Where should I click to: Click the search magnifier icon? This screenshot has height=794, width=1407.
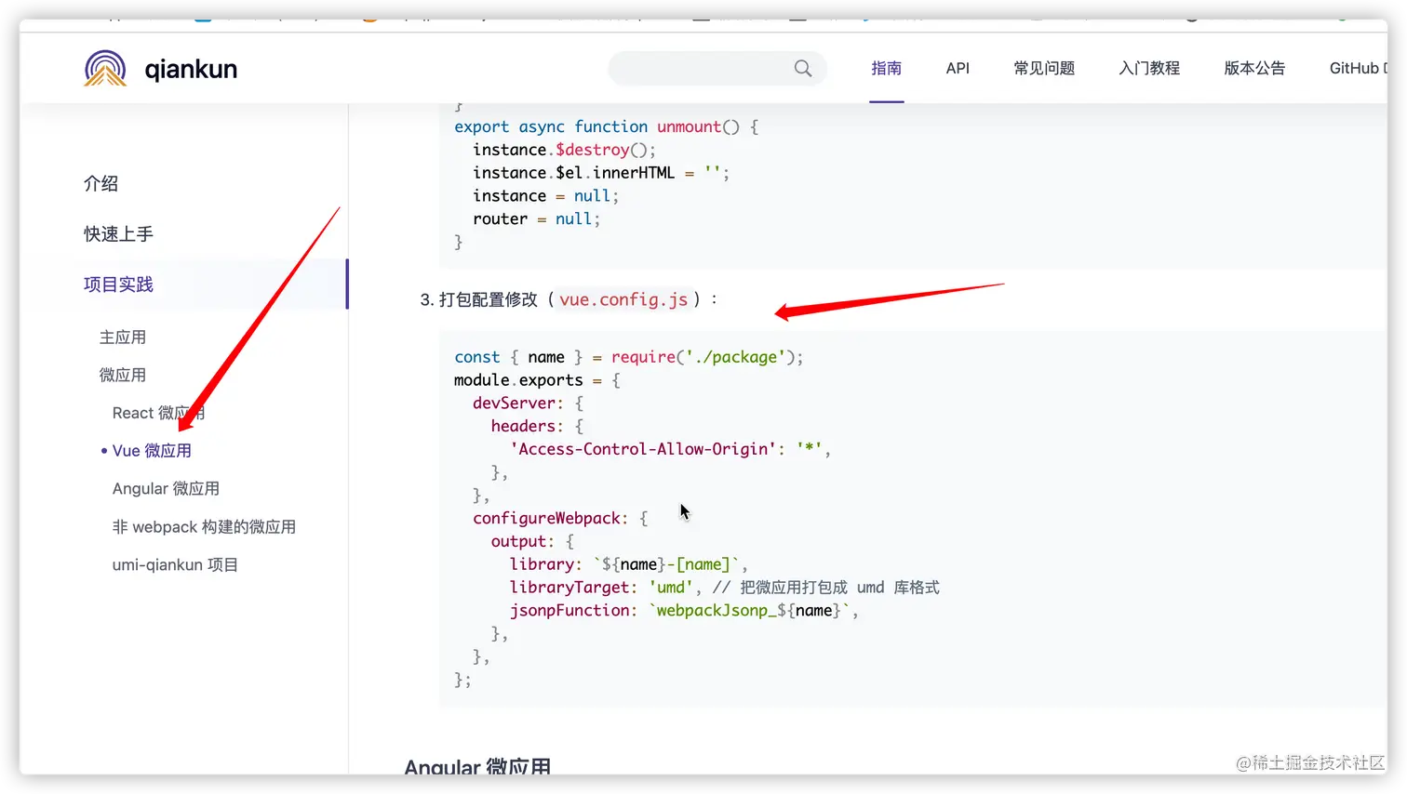803,69
